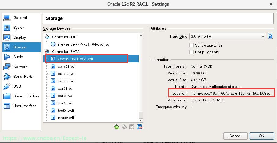The height and width of the screenshot is (143, 277).
Task: Click the Location path value
Action: click(232, 93)
